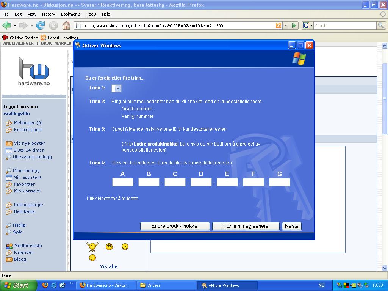The height and width of the screenshot is (291, 388).
Task: Click the Stop loading icon
Action: 53,25
